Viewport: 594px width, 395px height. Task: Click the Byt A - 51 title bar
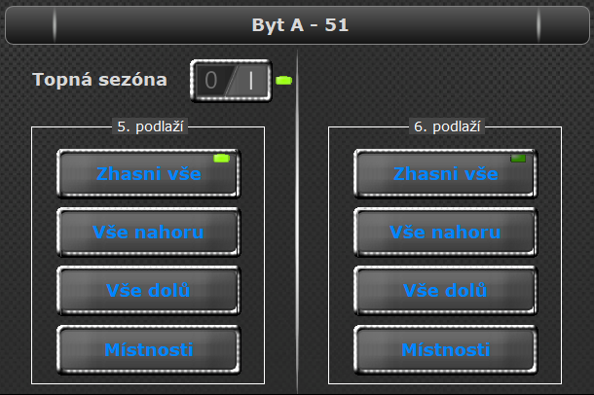coord(297,25)
